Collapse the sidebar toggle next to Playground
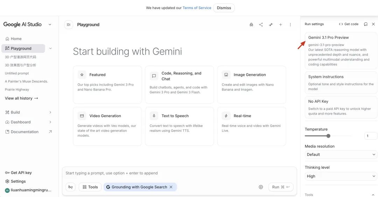The height and width of the screenshot is (197, 378). coord(69,24)
